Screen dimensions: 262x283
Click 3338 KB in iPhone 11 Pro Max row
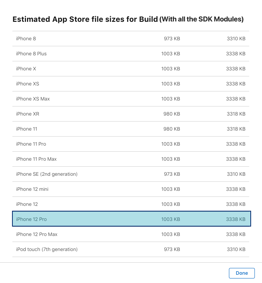pyautogui.click(x=236, y=159)
